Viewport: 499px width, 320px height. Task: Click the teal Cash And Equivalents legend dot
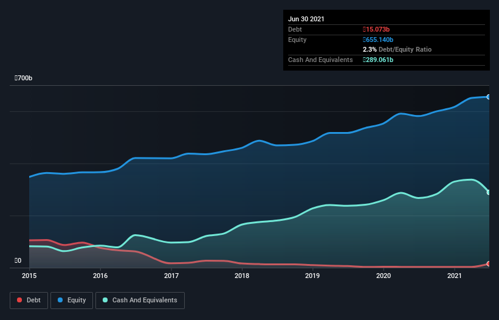coord(105,300)
